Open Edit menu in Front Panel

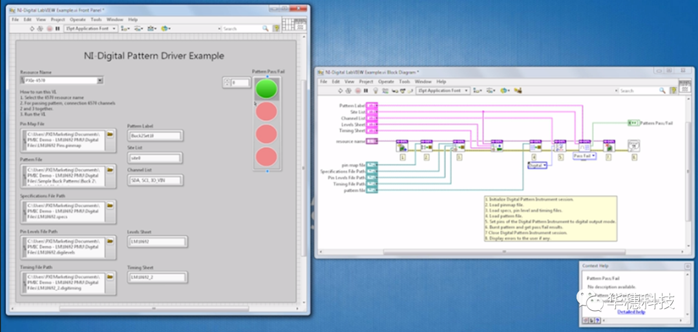[x=28, y=19]
